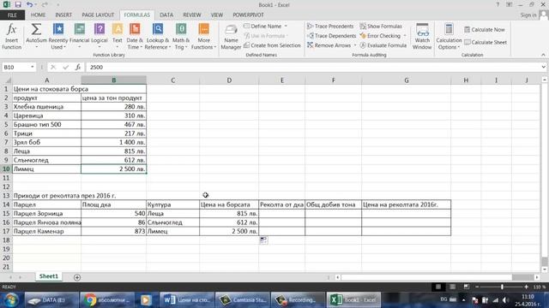549x308 pixels.
Task: Switch to the REVIEW tab
Action: [192, 15]
